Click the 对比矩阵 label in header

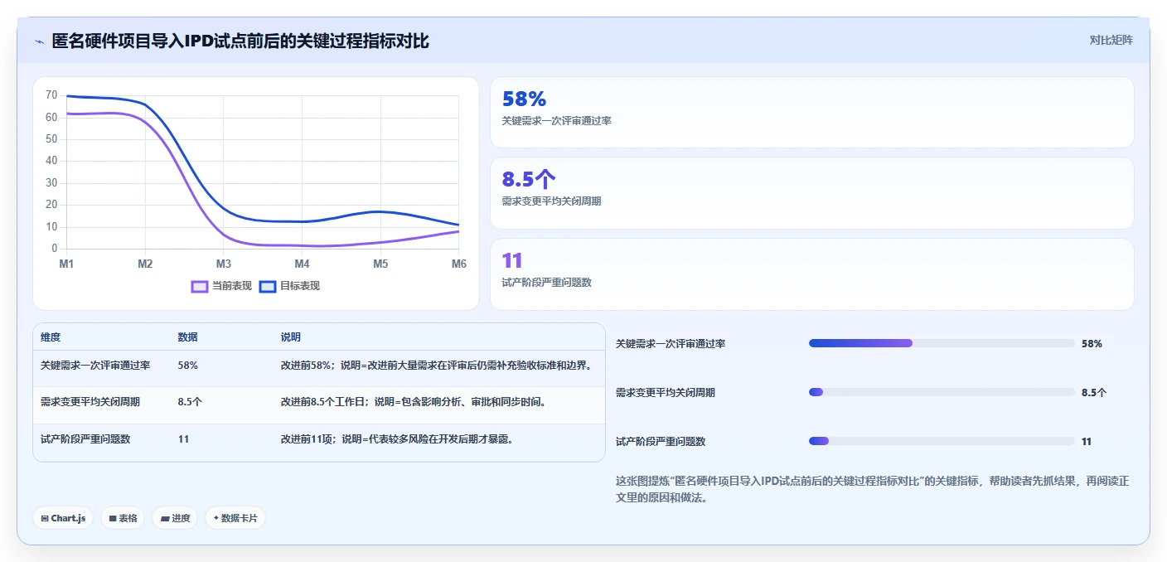click(1111, 40)
